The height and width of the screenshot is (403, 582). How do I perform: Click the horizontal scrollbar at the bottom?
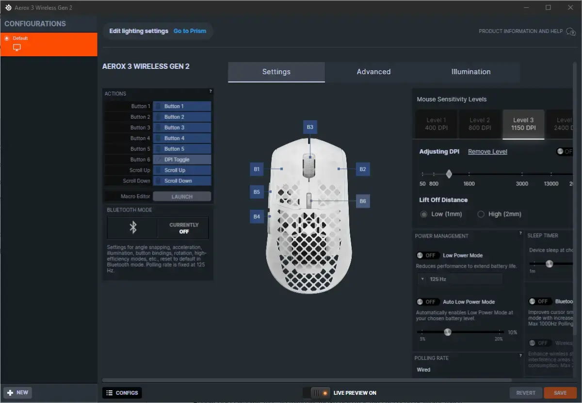(307, 380)
